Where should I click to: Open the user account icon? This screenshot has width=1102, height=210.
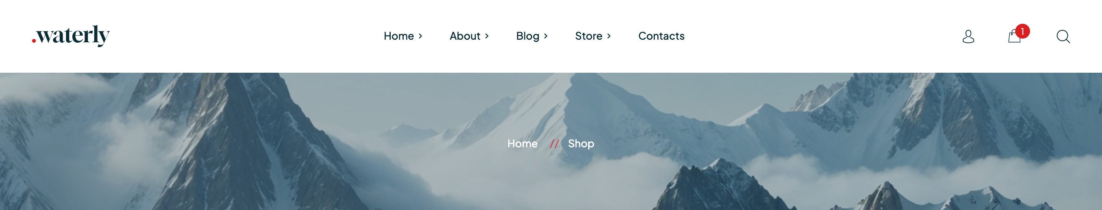click(x=968, y=36)
